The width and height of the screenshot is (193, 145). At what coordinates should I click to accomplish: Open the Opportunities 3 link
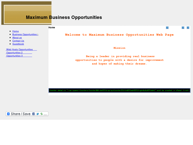pos(19,56)
